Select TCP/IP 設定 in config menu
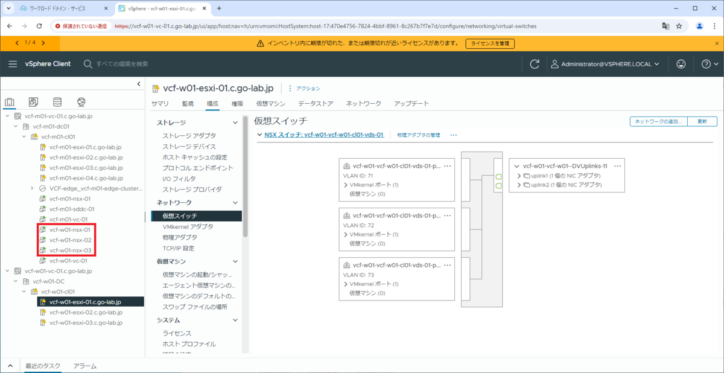This screenshot has width=724, height=373. tap(179, 248)
